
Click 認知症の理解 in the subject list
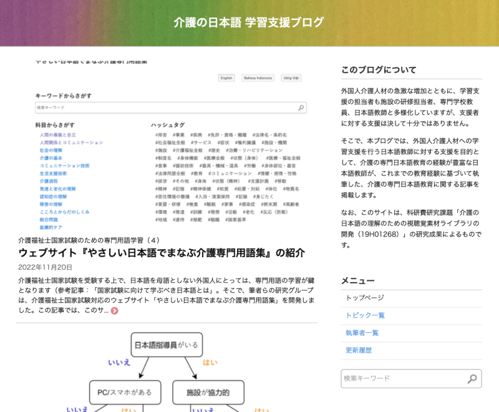(53, 196)
